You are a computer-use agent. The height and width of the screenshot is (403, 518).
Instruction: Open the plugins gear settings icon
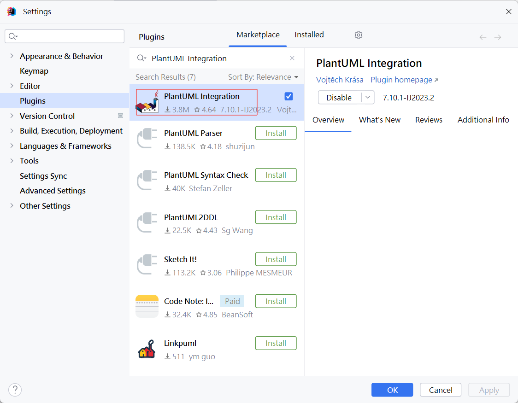point(359,35)
